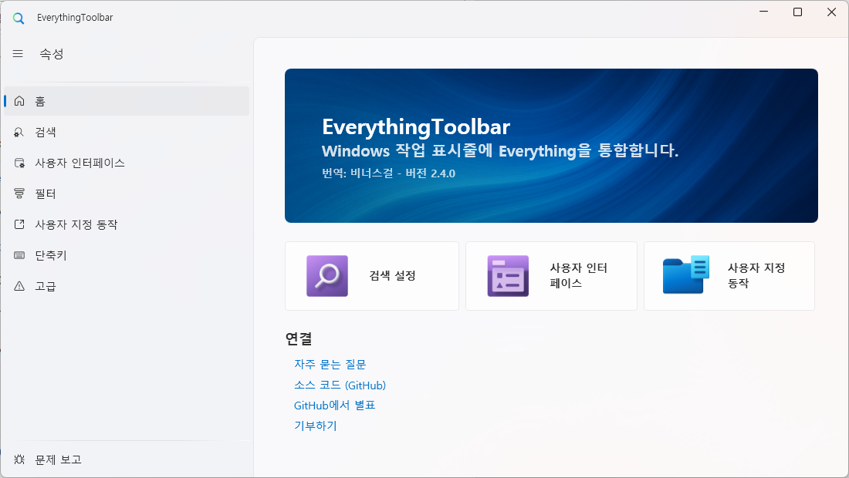Click the 고급 warning triangle icon
This screenshot has height=478, width=849.
(x=19, y=286)
